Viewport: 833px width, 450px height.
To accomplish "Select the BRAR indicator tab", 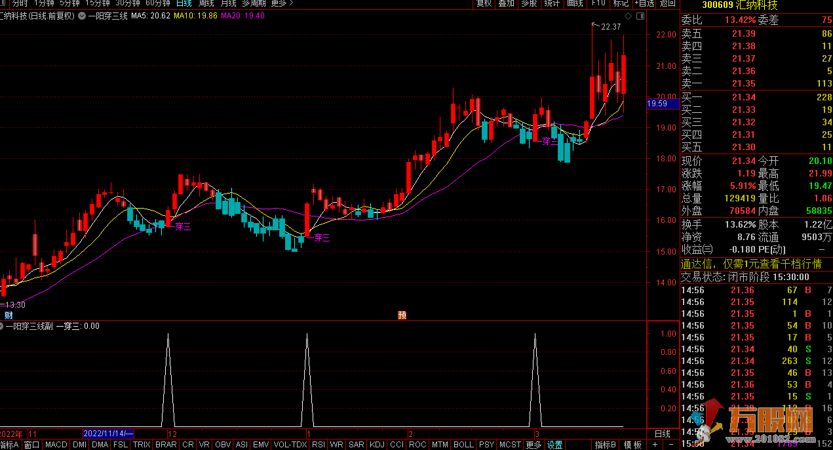I will click(x=166, y=445).
